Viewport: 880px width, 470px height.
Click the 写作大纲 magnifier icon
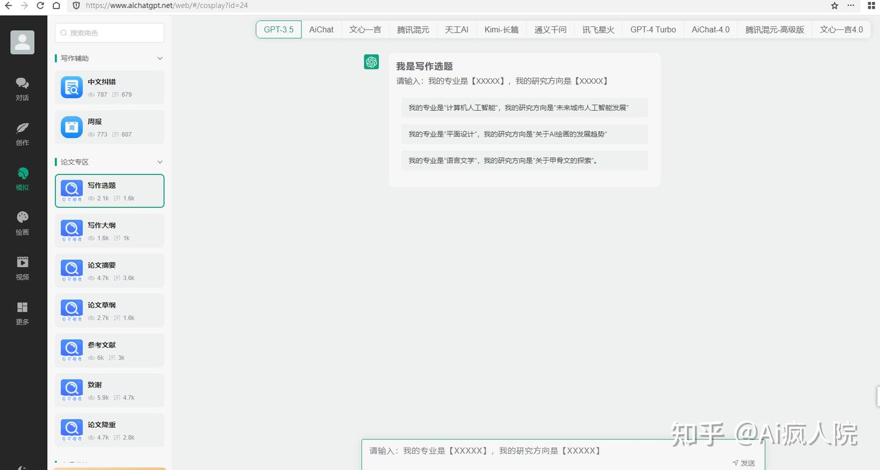(71, 231)
